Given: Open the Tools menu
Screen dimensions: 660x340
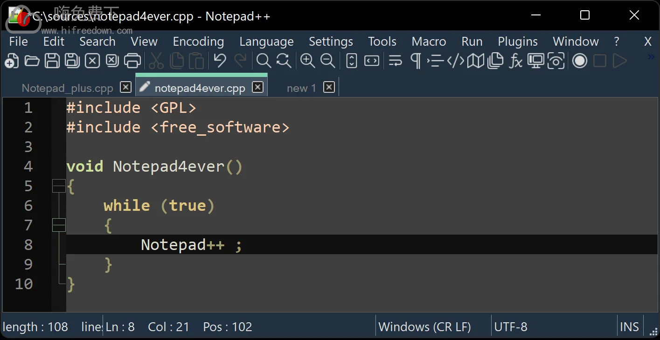Looking at the screenshot, I should tap(382, 42).
